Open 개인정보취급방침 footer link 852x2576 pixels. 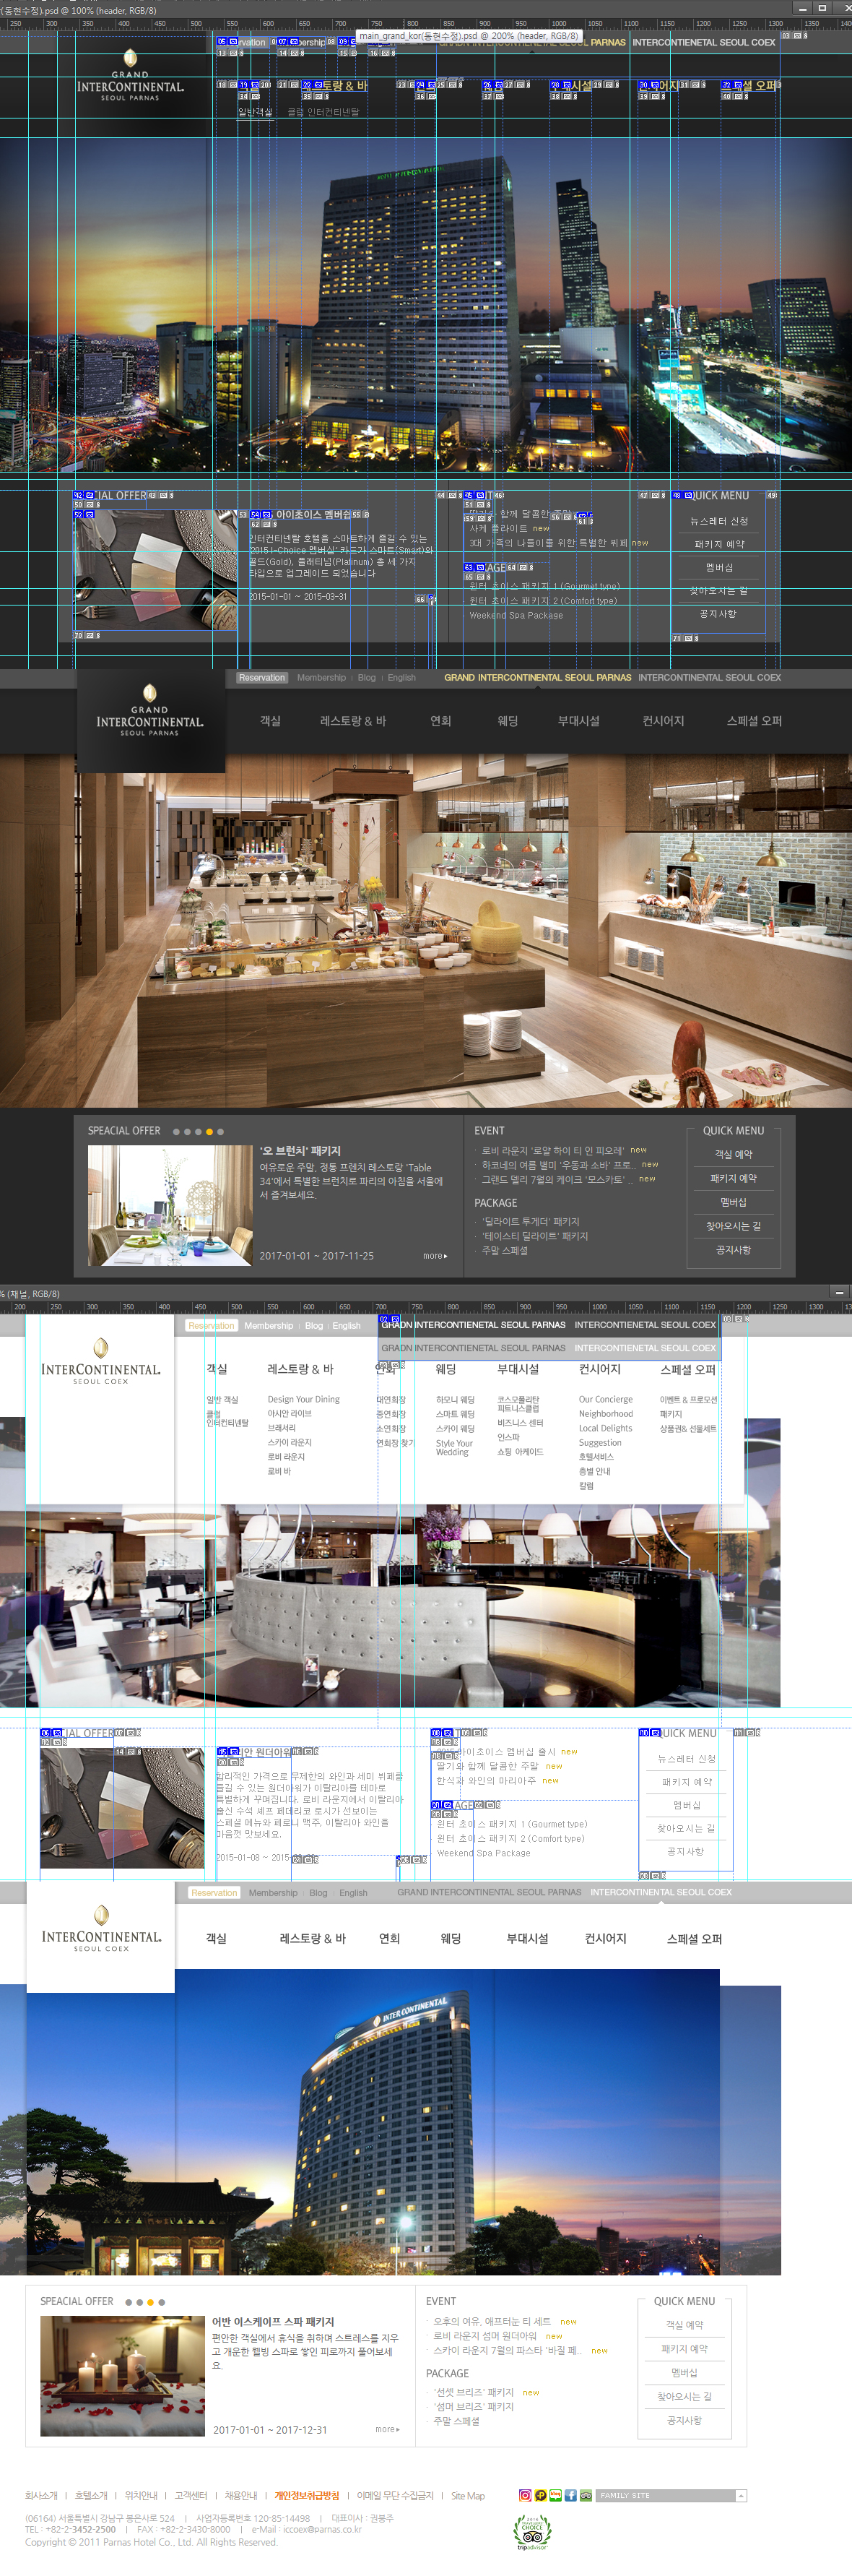pos(307,2495)
